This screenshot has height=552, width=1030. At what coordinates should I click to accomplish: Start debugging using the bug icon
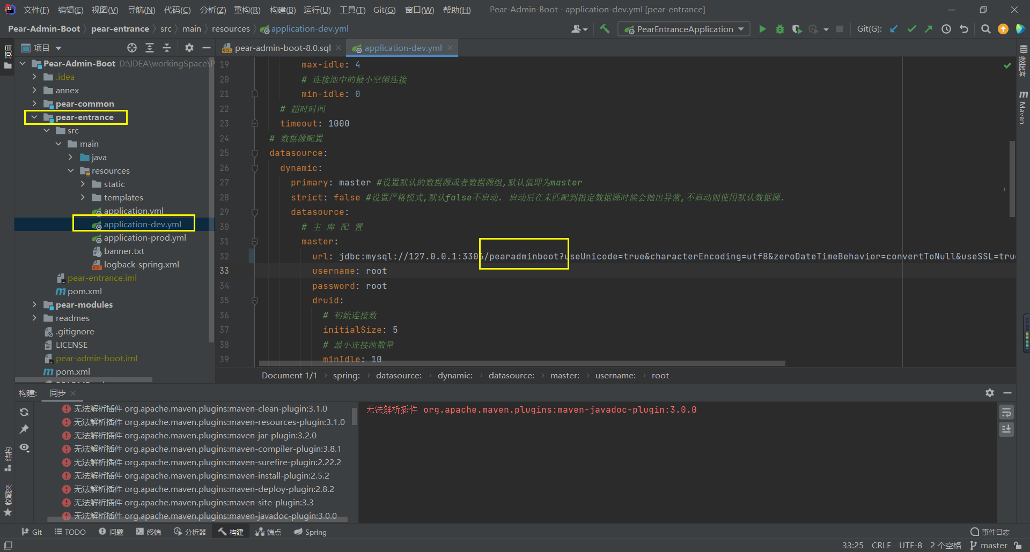tap(779, 29)
